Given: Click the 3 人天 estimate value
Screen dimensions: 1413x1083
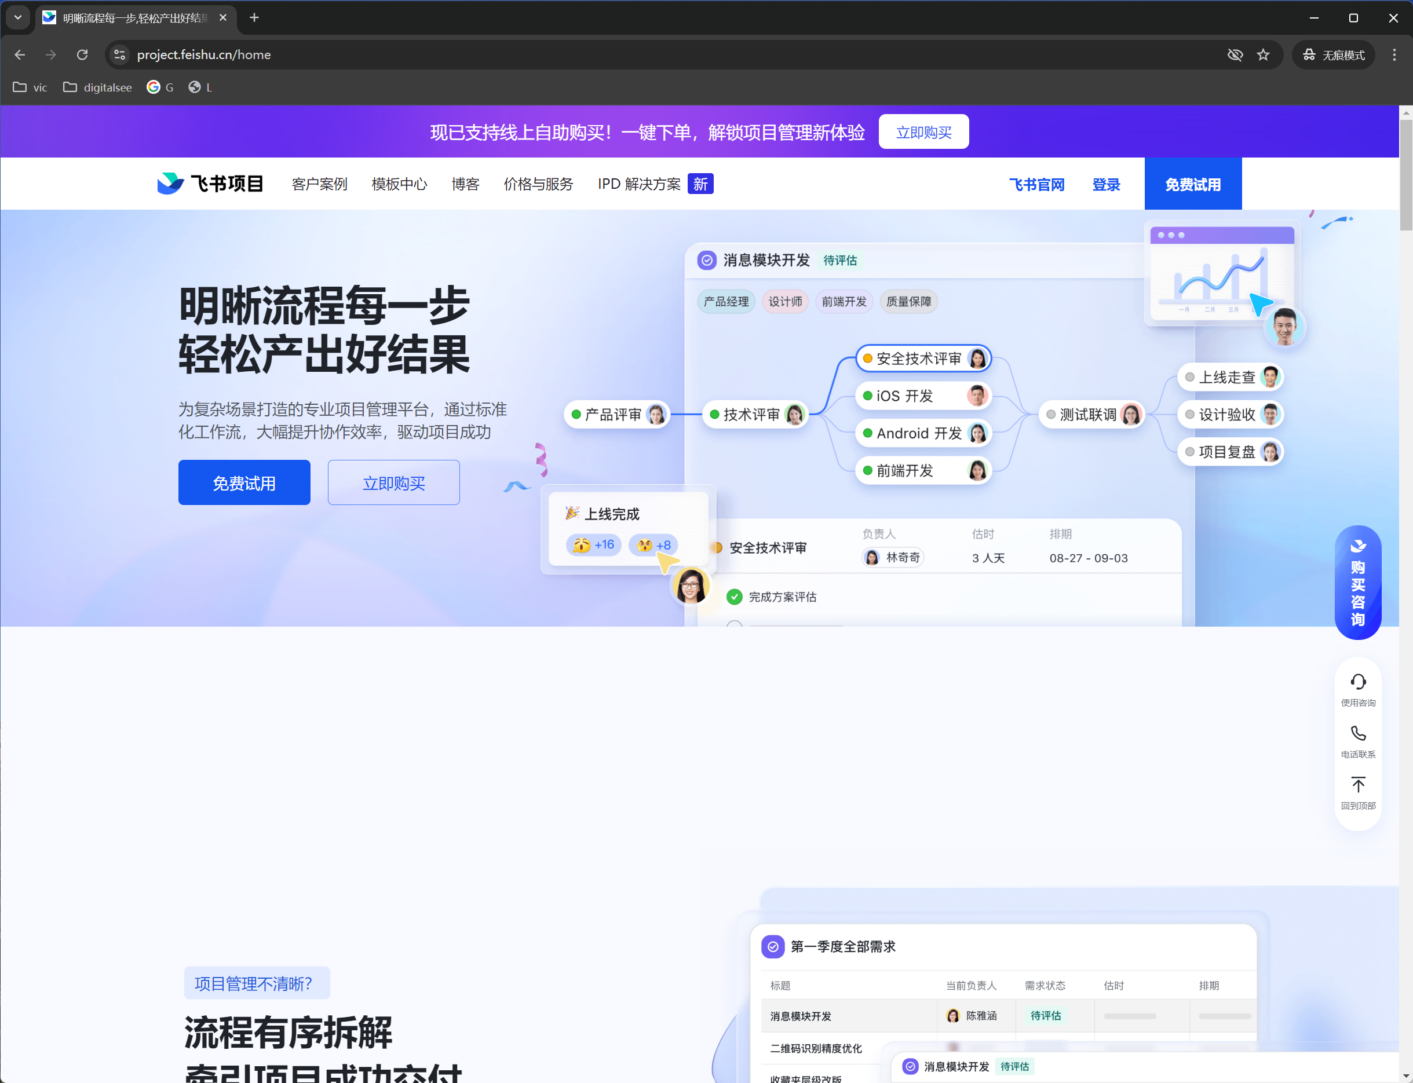Looking at the screenshot, I should coord(988,558).
